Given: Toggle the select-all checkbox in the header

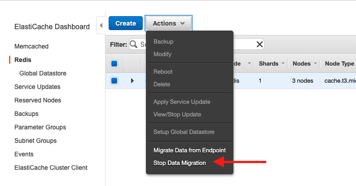Looking at the screenshot, I should point(114,64).
